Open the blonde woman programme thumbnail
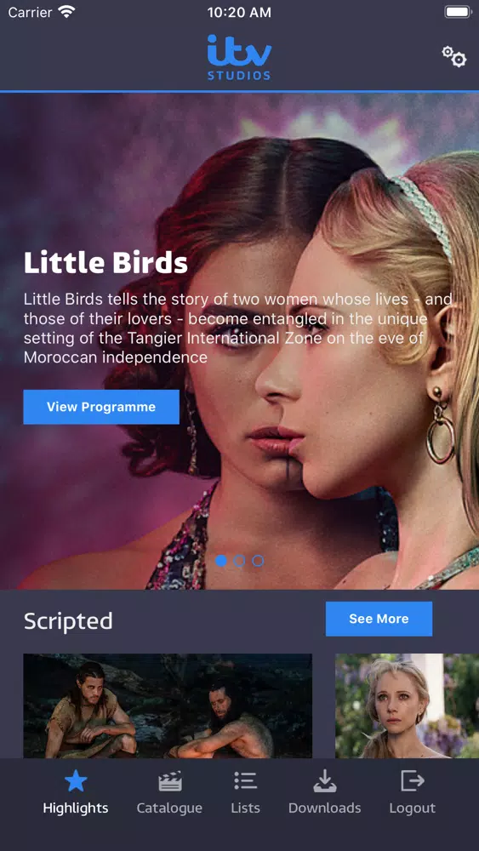 tap(407, 705)
